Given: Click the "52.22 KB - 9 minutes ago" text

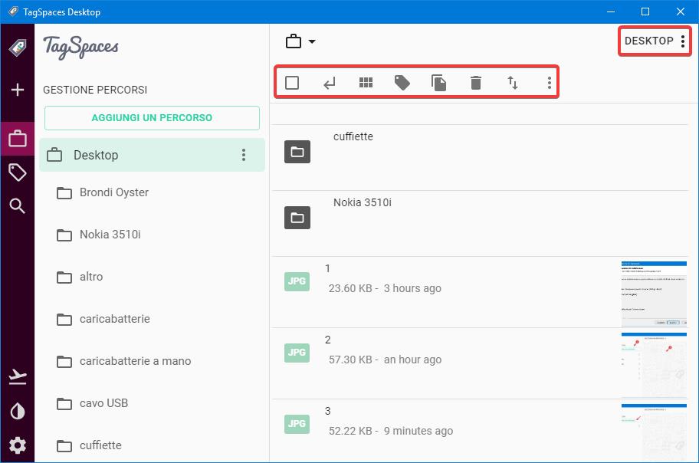Looking at the screenshot, I should tap(391, 431).
